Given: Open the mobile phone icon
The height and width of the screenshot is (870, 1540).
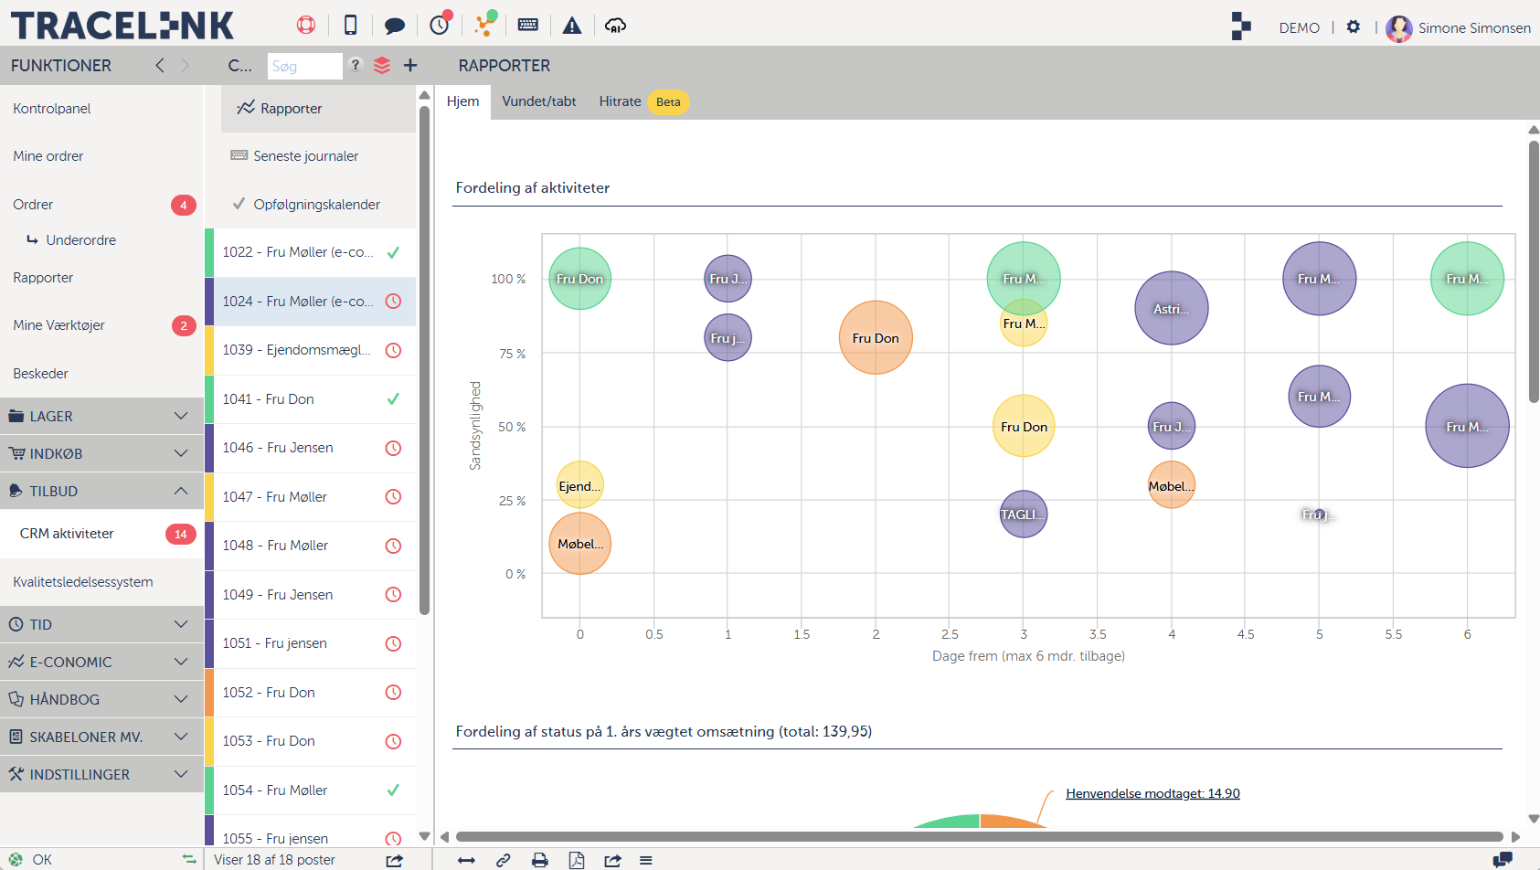Looking at the screenshot, I should tap(350, 26).
